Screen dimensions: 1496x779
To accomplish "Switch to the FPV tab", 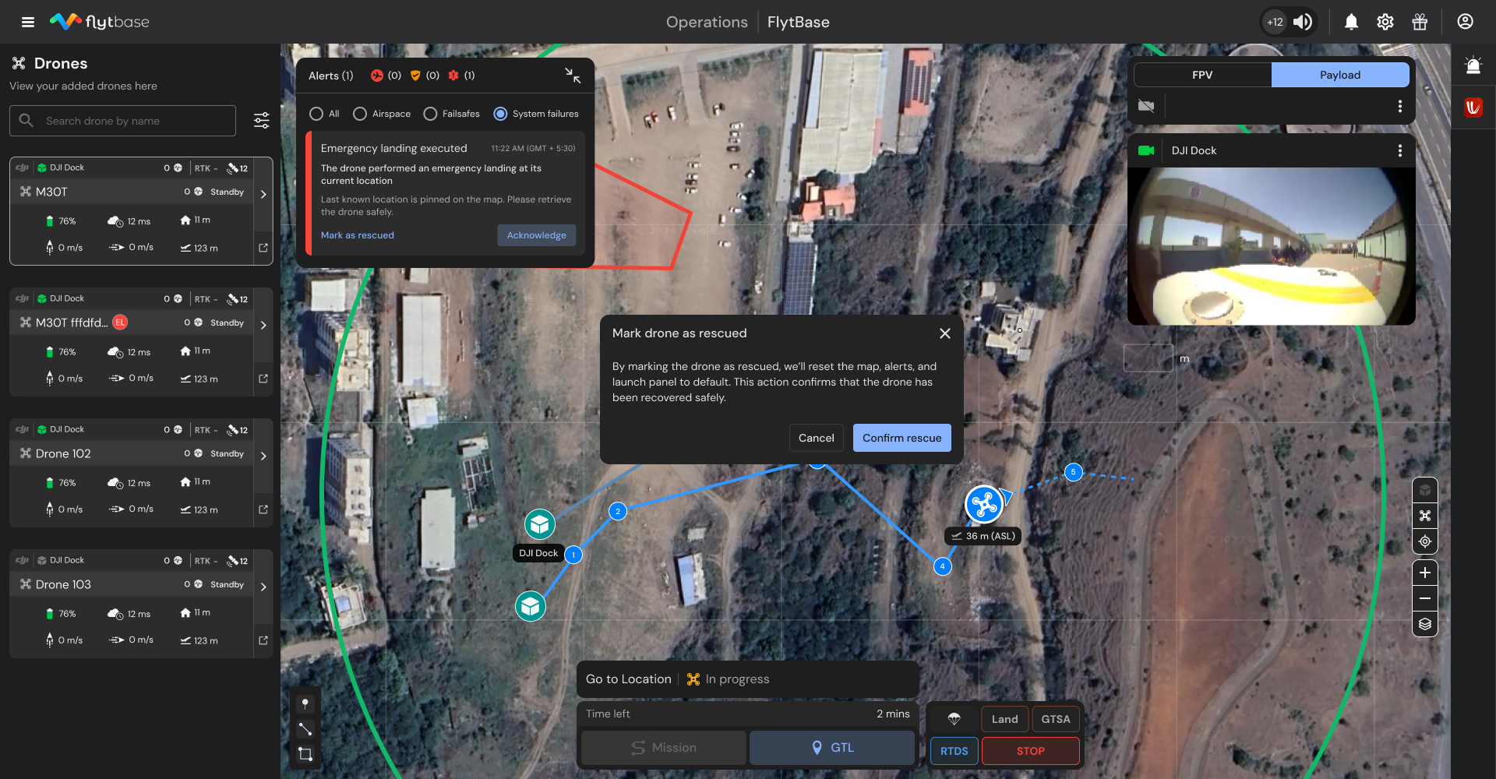I will pos(1202,75).
